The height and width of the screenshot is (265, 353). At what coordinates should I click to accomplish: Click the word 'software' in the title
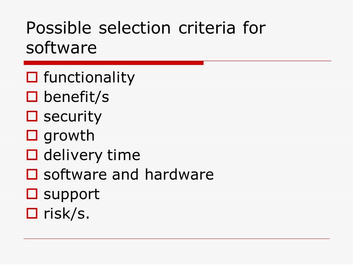coord(61,47)
